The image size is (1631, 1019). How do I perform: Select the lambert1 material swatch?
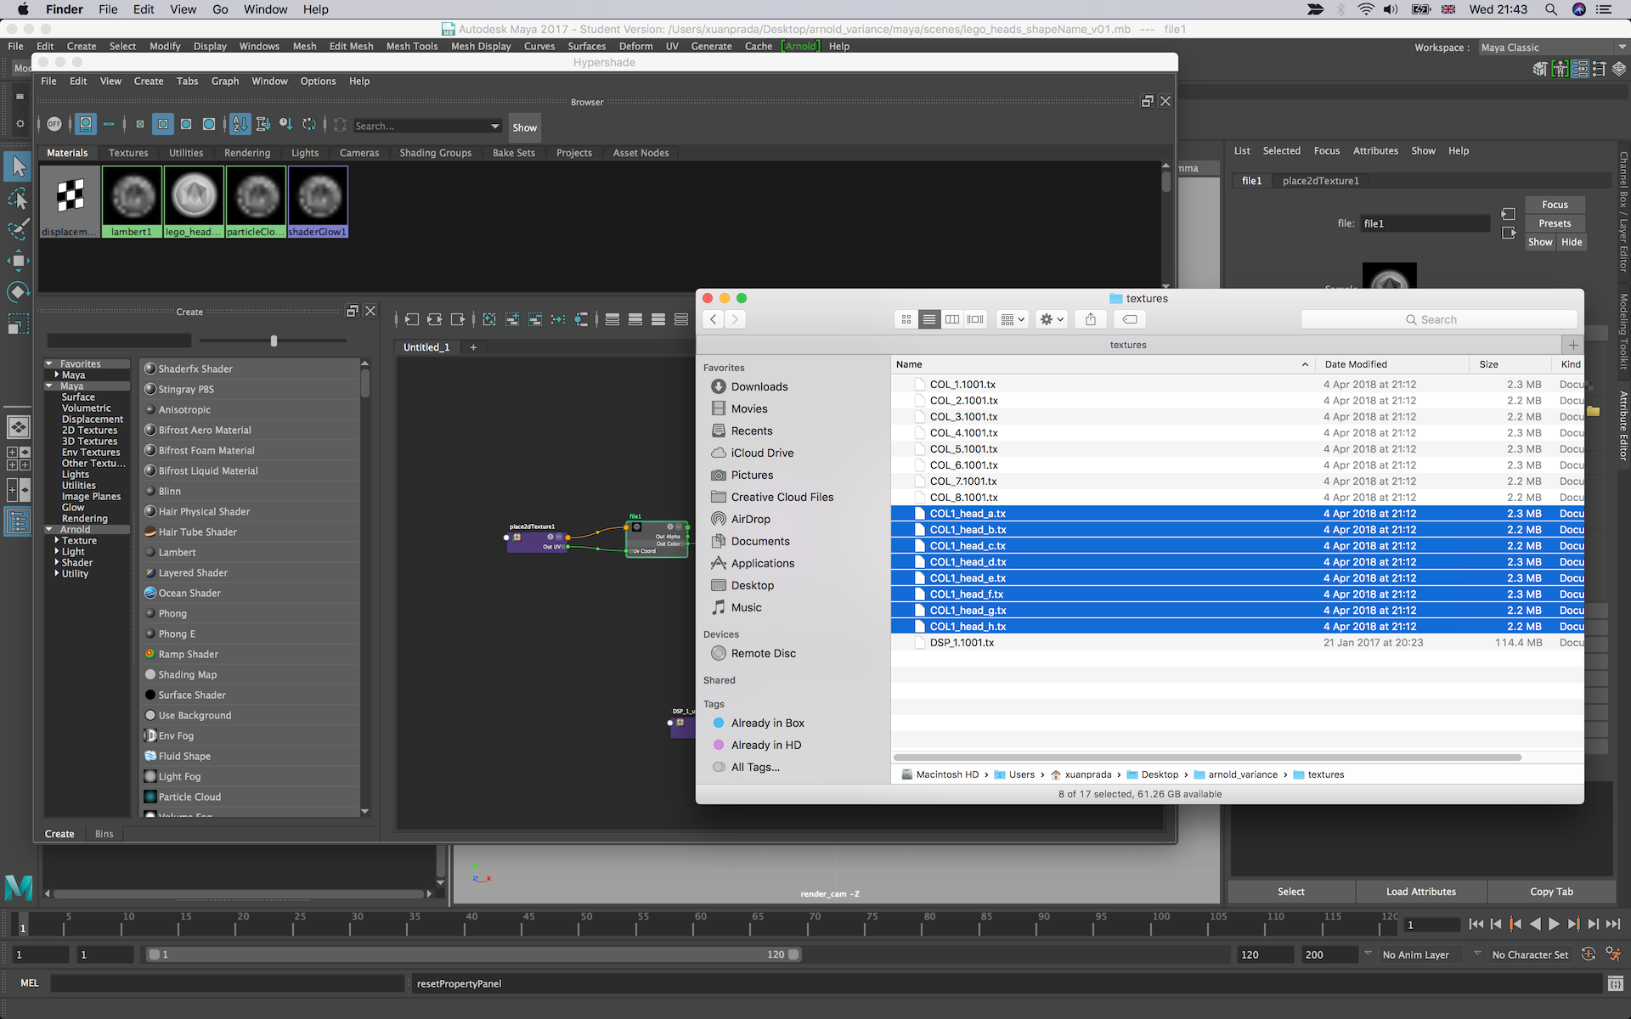tap(132, 202)
